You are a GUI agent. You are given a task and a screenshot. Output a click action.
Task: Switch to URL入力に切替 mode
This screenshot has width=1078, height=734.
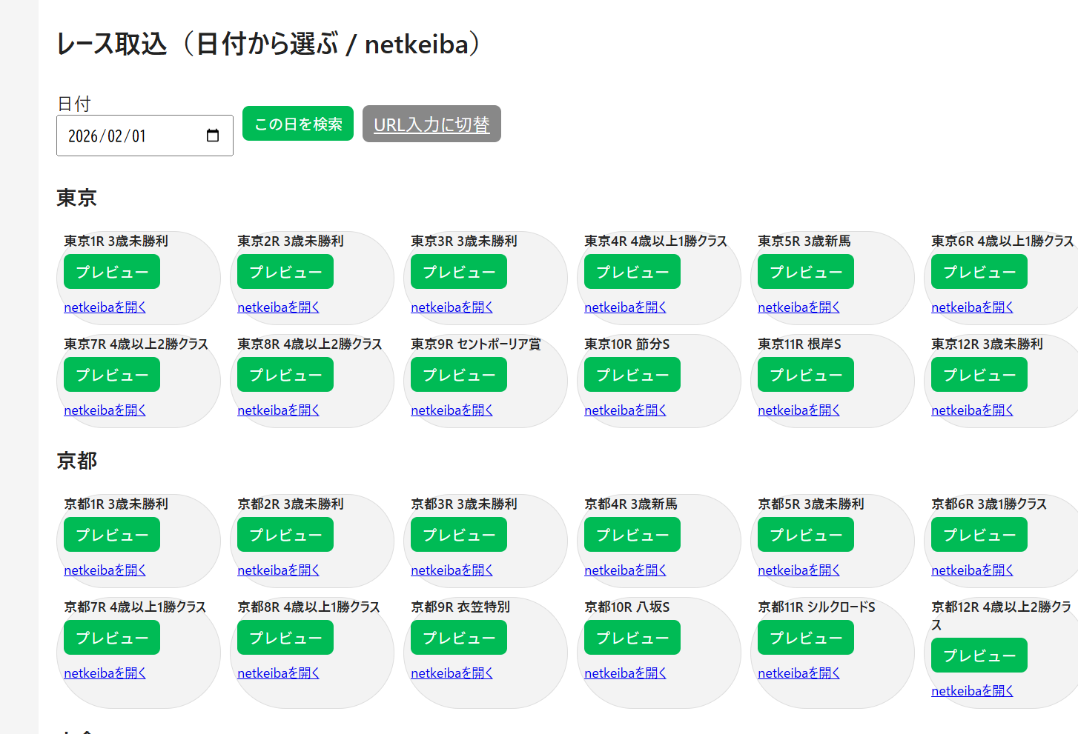[x=431, y=124]
